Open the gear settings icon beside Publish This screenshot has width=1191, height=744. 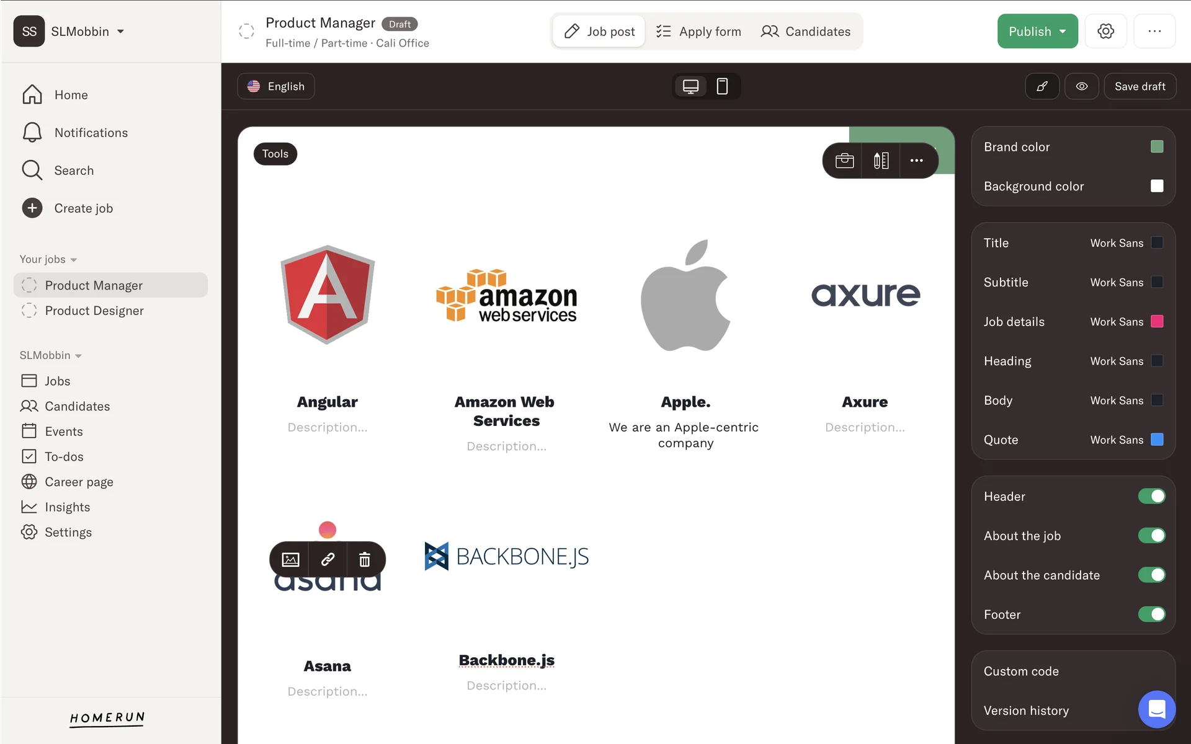(1105, 31)
